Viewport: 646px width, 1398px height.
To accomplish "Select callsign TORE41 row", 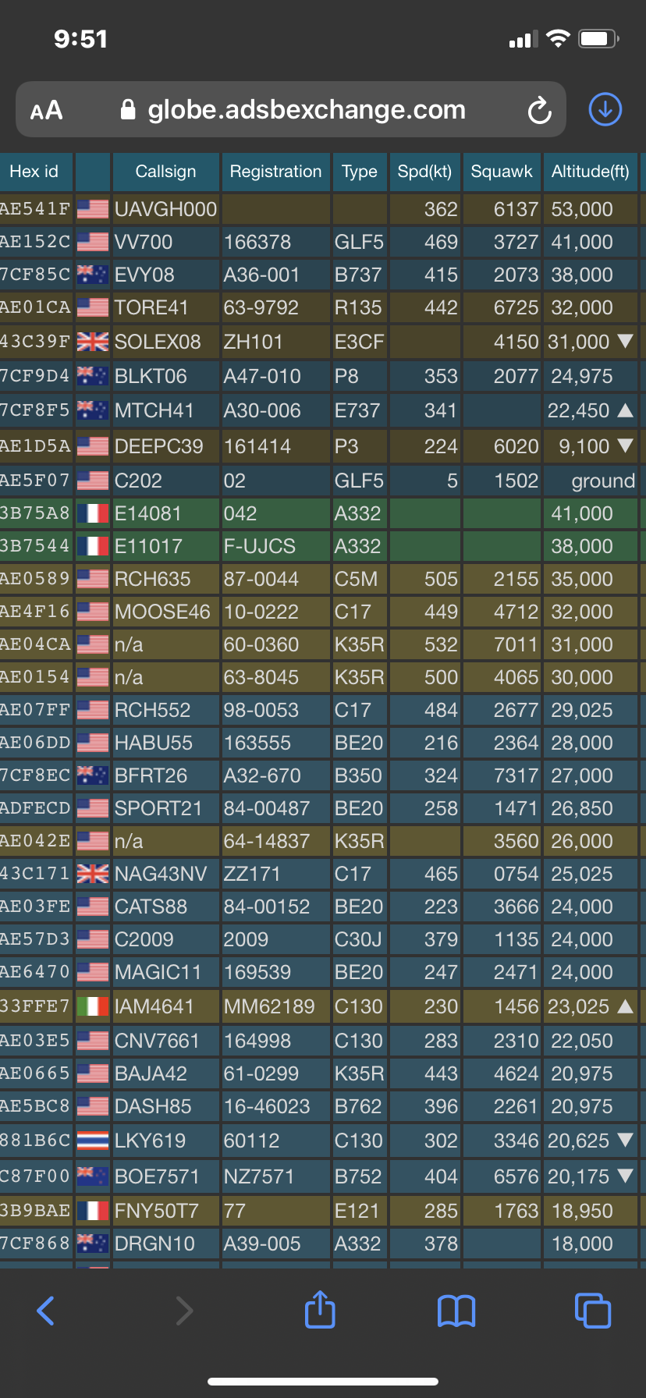I will coord(320,307).
